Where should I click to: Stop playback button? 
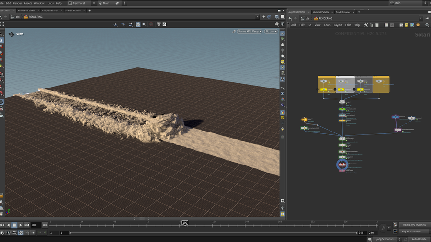(x=14, y=225)
